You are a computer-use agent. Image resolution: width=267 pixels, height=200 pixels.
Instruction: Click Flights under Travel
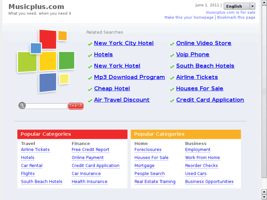tap(28, 174)
